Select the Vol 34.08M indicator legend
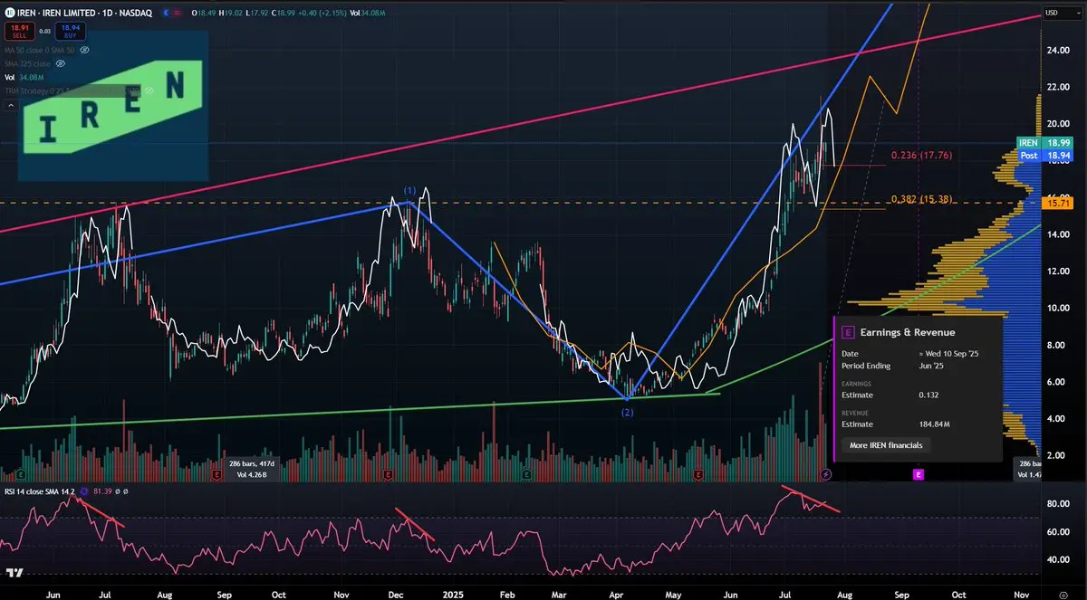 pyautogui.click(x=24, y=78)
